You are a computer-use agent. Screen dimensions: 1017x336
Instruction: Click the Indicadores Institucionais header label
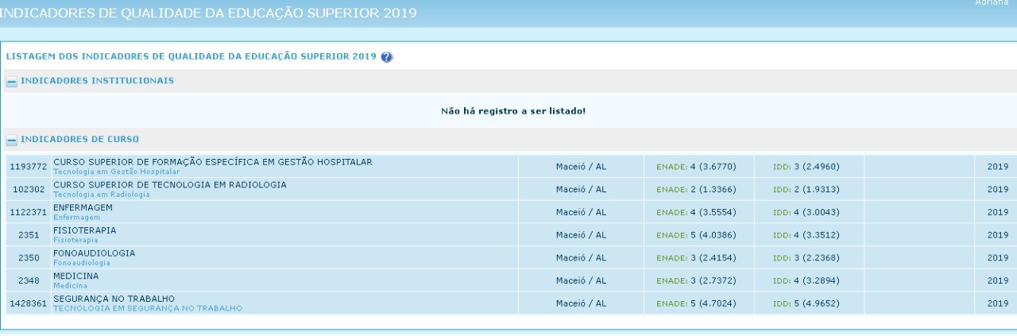click(x=97, y=81)
